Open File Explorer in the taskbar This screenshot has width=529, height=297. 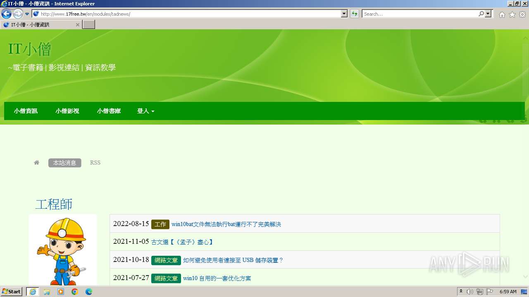(x=46, y=292)
